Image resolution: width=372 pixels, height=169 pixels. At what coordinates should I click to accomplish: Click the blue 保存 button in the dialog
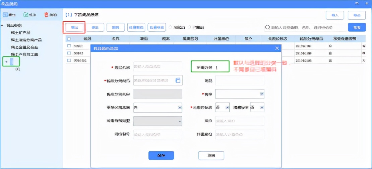tap(161, 156)
